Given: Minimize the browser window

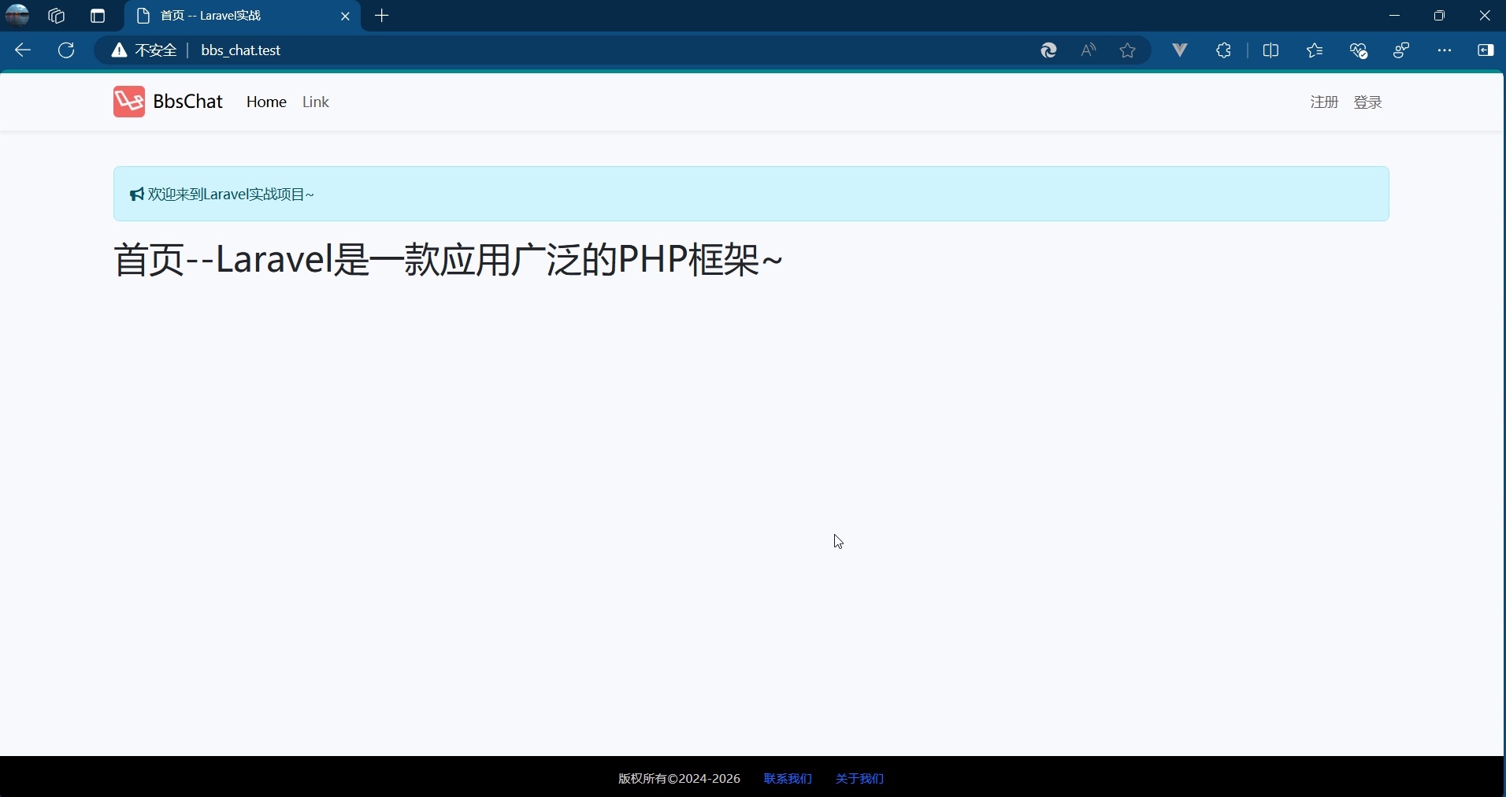Looking at the screenshot, I should point(1396,16).
